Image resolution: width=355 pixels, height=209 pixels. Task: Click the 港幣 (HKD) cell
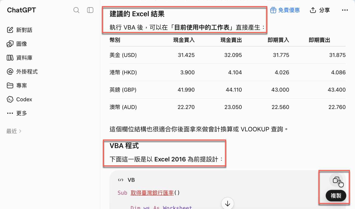click(x=123, y=73)
